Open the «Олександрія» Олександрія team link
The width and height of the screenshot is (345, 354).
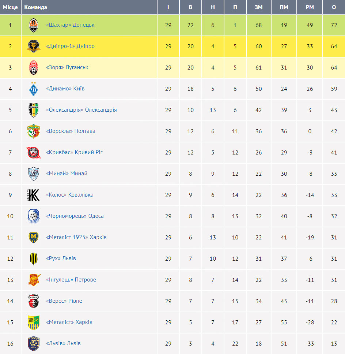(x=81, y=110)
